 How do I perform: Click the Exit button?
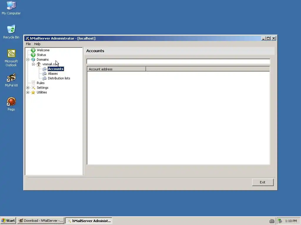coord(262,182)
